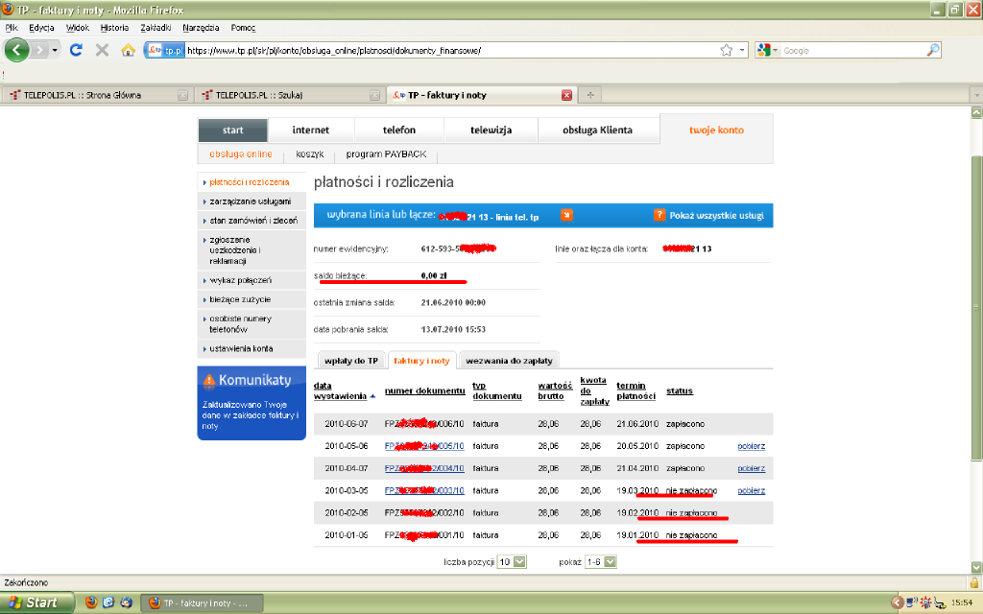The height and width of the screenshot is (614, 983).
Task: Bookmark page using the star icon
Action: coord(726,50)
